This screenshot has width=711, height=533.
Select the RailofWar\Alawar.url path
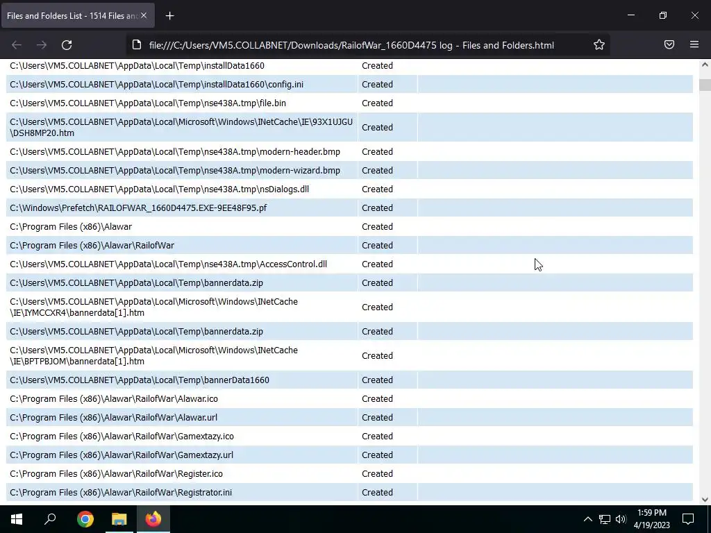pos(113,417)
